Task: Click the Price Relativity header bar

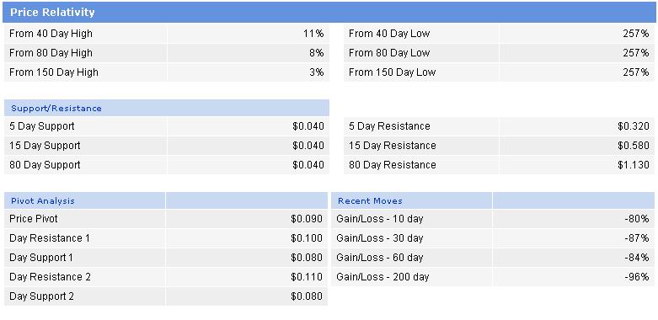Action: [x=329, y=12]
